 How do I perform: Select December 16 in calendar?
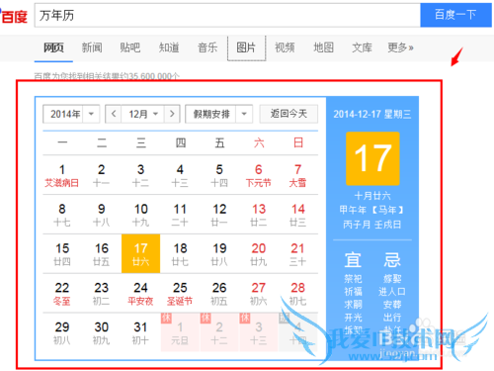coord(101,254)
